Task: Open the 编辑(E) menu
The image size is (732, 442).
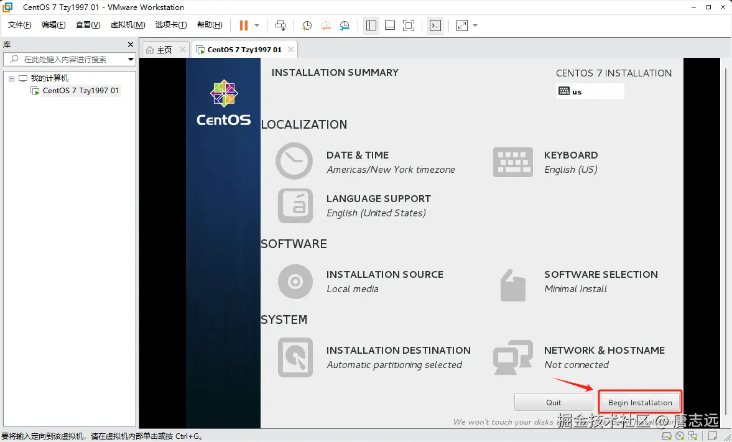Action: (53, 25)
